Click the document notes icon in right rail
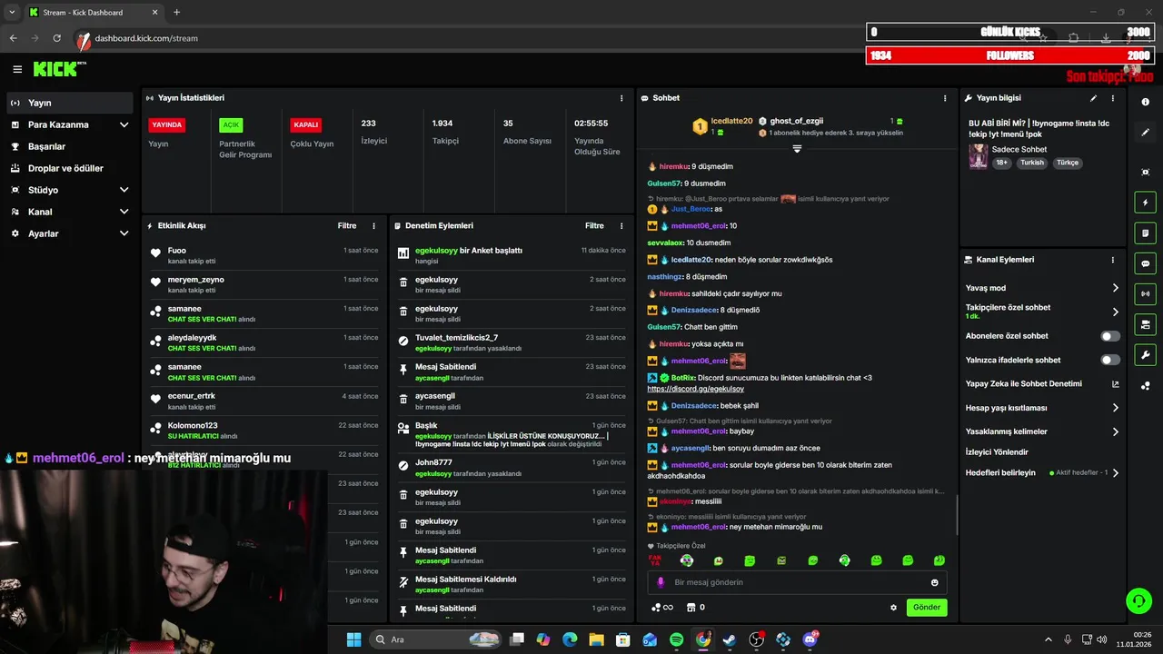The image size is (1163, 654). 1145,233
